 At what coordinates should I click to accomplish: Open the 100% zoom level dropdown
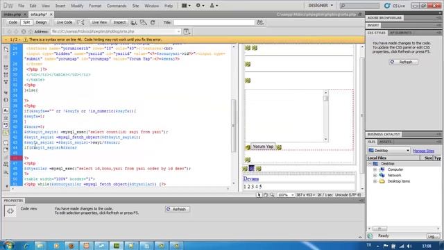[x=285, y=195]
